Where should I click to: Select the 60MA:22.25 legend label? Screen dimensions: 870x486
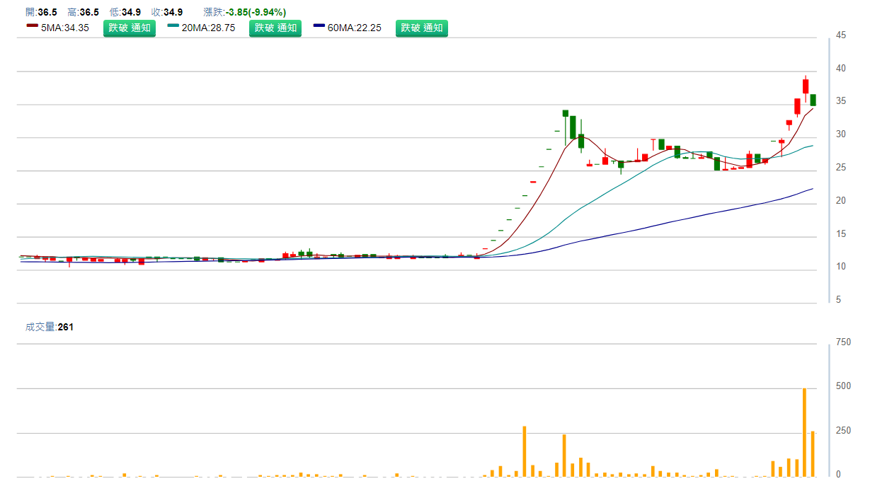click(355, 28)
